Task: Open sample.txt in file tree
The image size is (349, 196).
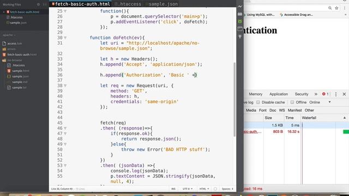Action: click(19, 87)
